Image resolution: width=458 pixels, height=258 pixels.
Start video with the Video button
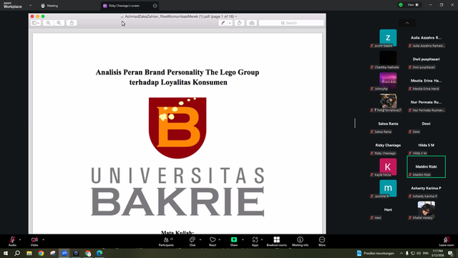click(34, 242)
